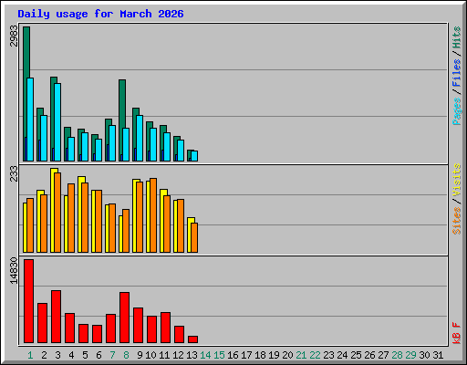Image resolution: width=467 pixels, height=365 pixels.
Task: Click the "Hits" legend label
Action: (x=457, y=37)
